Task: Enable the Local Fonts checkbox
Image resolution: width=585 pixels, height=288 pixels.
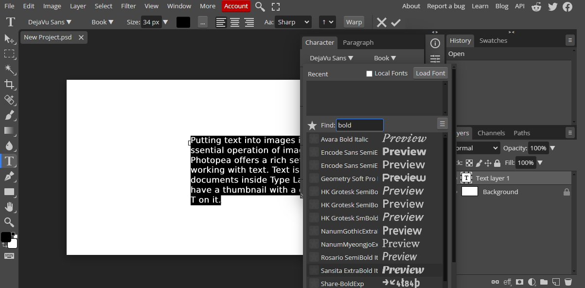Action: [369, 73]
